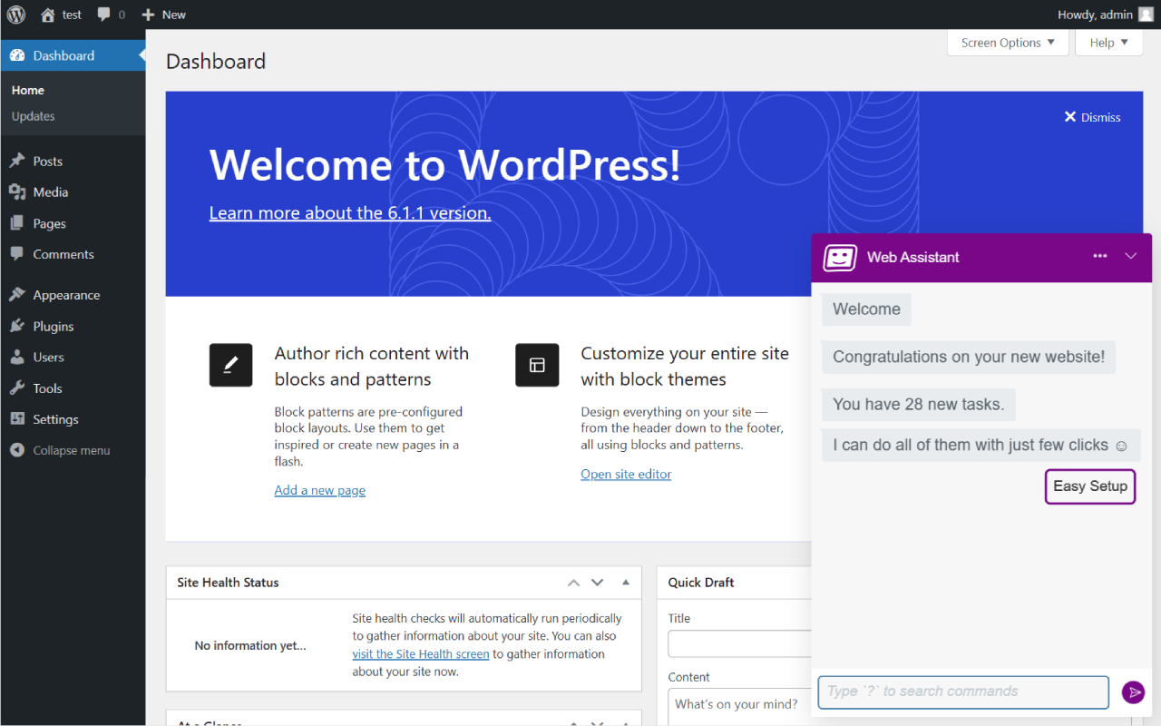Click the 'You have 28 new tasks.' message

(919, 405)
